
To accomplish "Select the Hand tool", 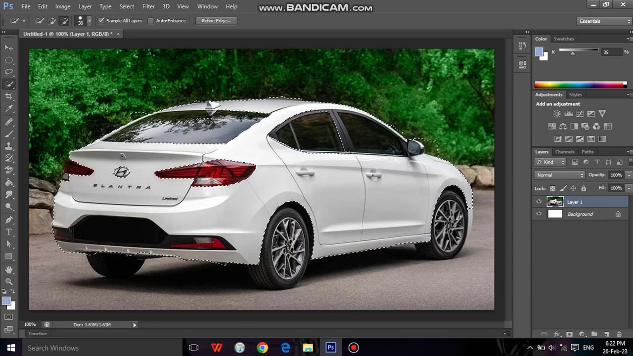I will pos(9,269).
